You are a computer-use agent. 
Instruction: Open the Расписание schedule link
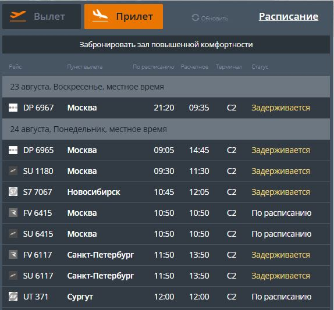point(289,16)
